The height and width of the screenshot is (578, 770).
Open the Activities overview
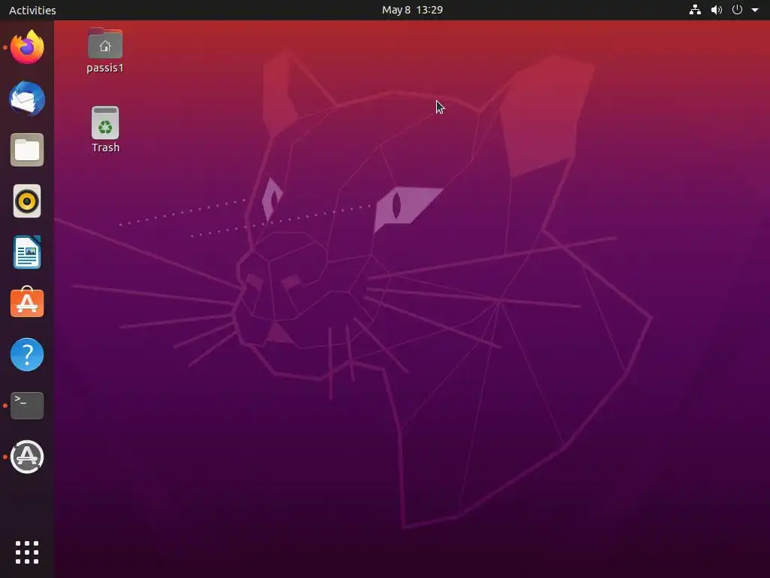tap(32, 10)
